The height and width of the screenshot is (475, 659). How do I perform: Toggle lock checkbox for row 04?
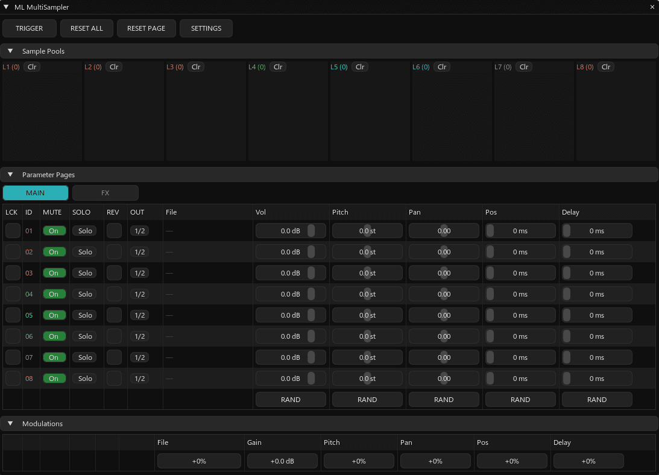click(13, 294)
